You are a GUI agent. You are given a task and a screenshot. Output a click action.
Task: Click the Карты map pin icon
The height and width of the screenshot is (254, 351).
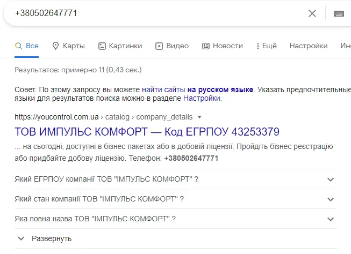[55, 46]
